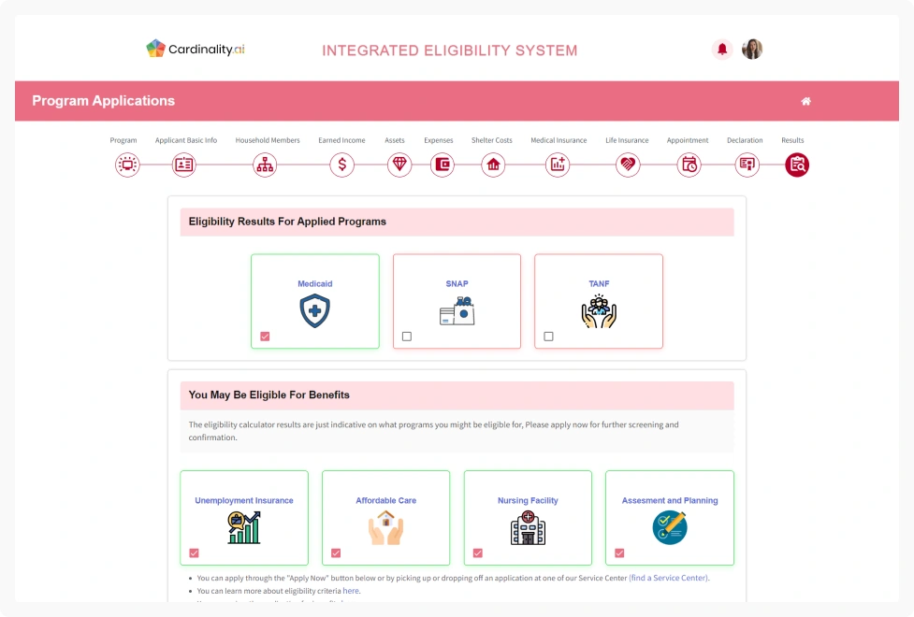Screen dimensions: 914x617
Task: Click the Program step icon
Action: [127, 165]
